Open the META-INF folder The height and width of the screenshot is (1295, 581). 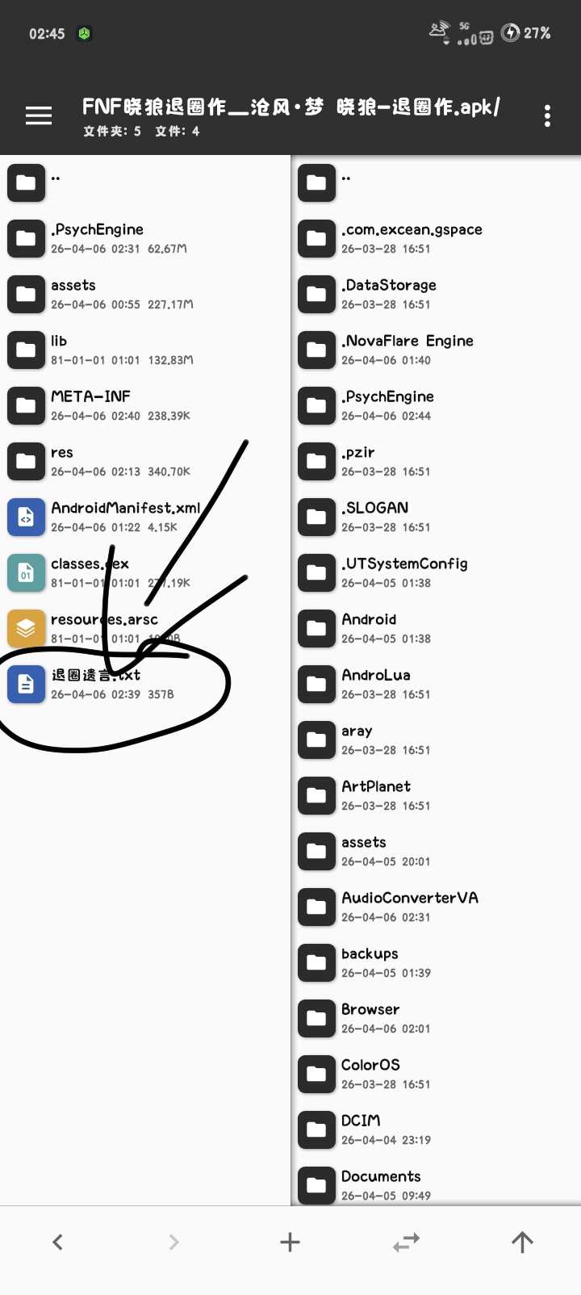tap(145, 405)
